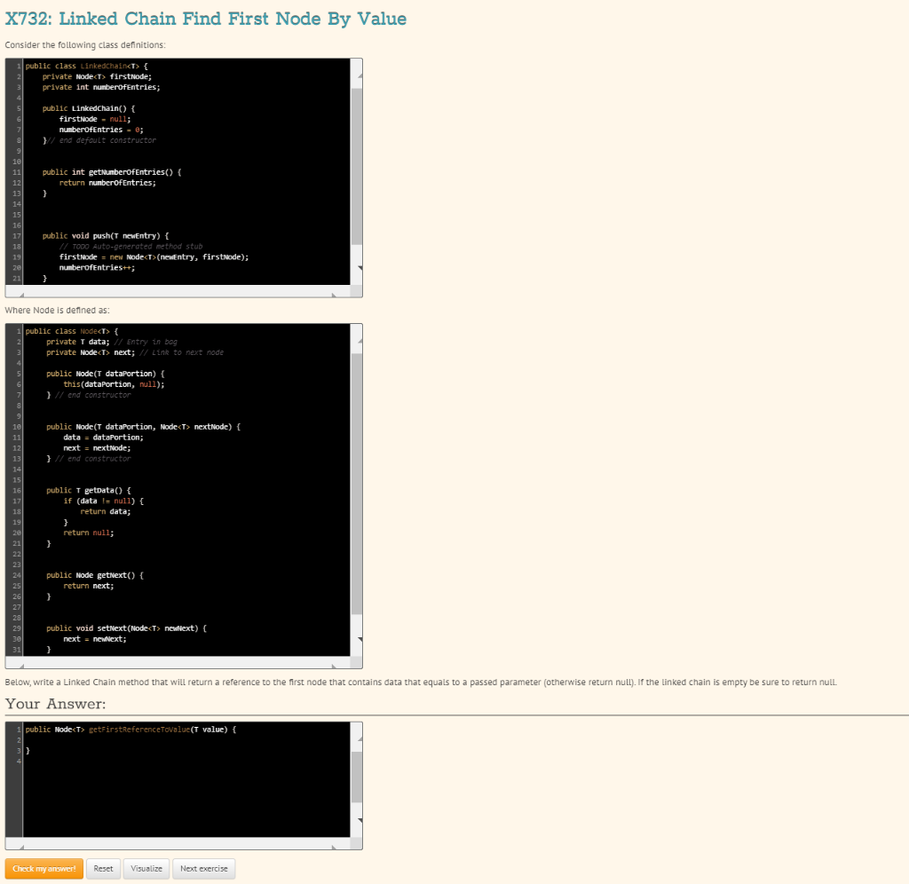Screen dimensions: 909x884
Task: Advance with the Next exercise button
Action: [x=203, y=868]
